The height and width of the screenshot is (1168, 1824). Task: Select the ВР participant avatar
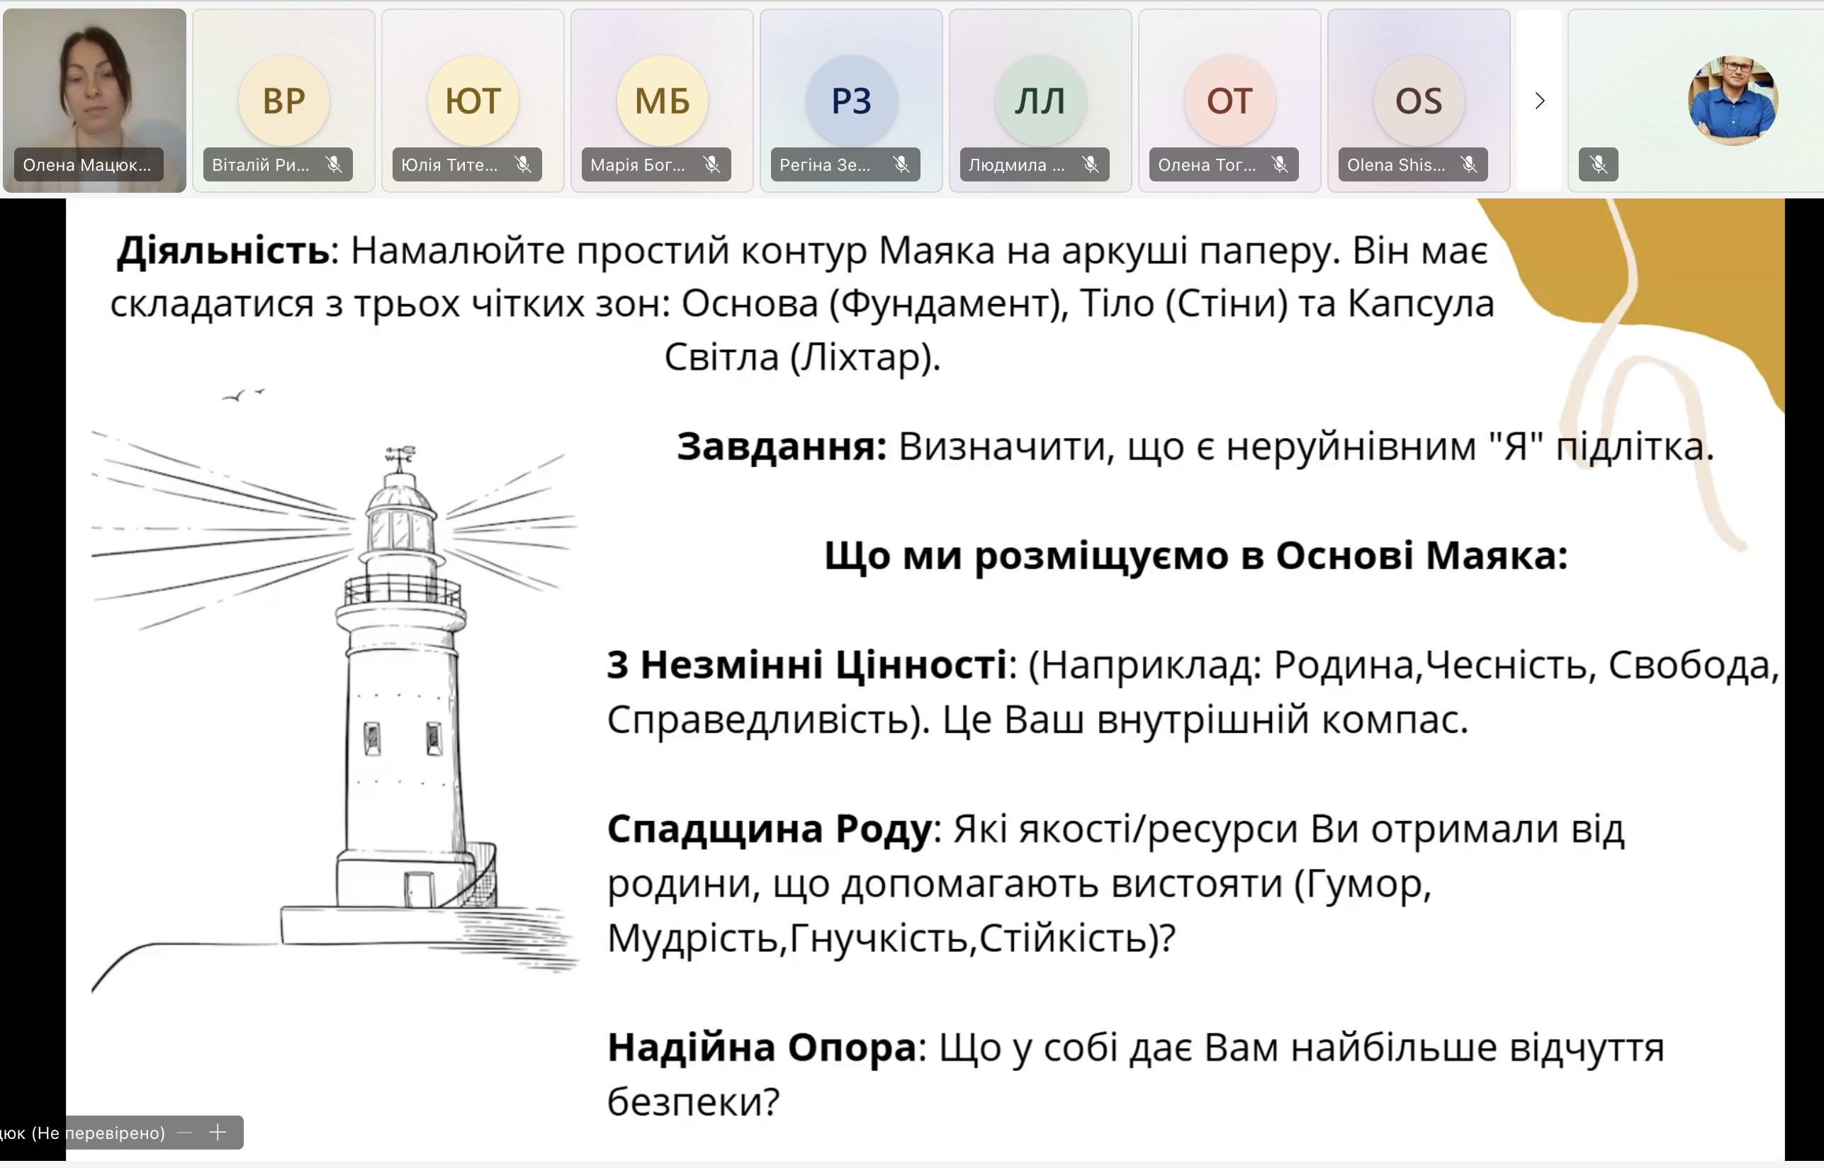pos(283,100)
